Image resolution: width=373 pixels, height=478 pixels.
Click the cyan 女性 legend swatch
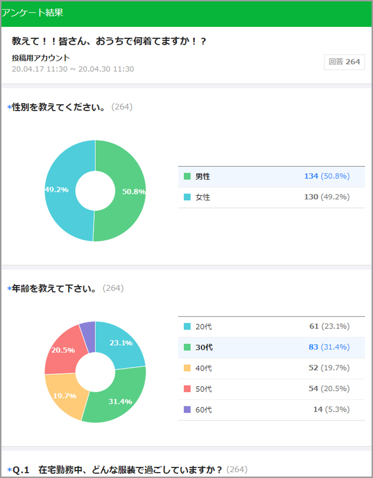(x=187, y=197)
